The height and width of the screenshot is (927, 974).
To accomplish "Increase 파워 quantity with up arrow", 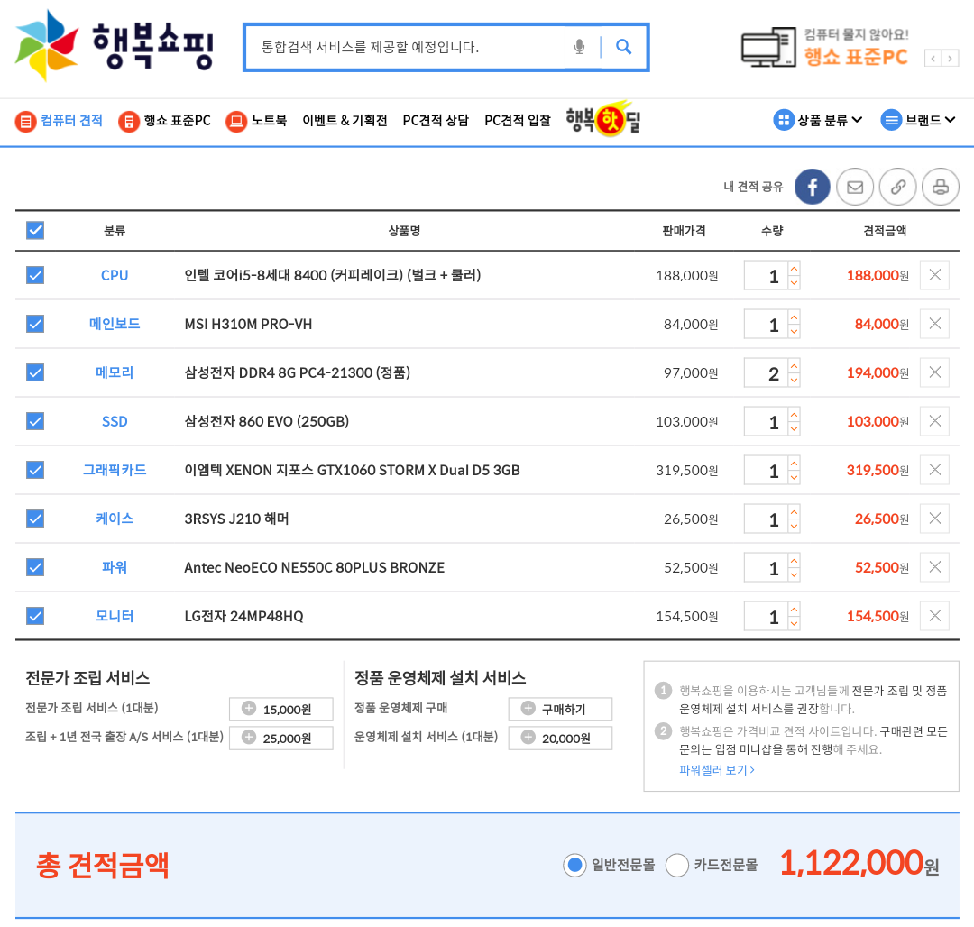I will coord(794,561).
